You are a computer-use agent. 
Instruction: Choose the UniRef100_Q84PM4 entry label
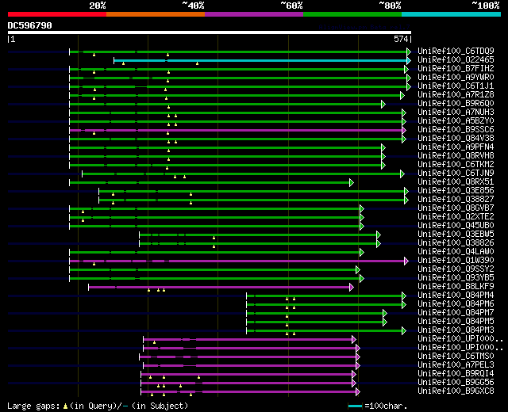(456, 296)
